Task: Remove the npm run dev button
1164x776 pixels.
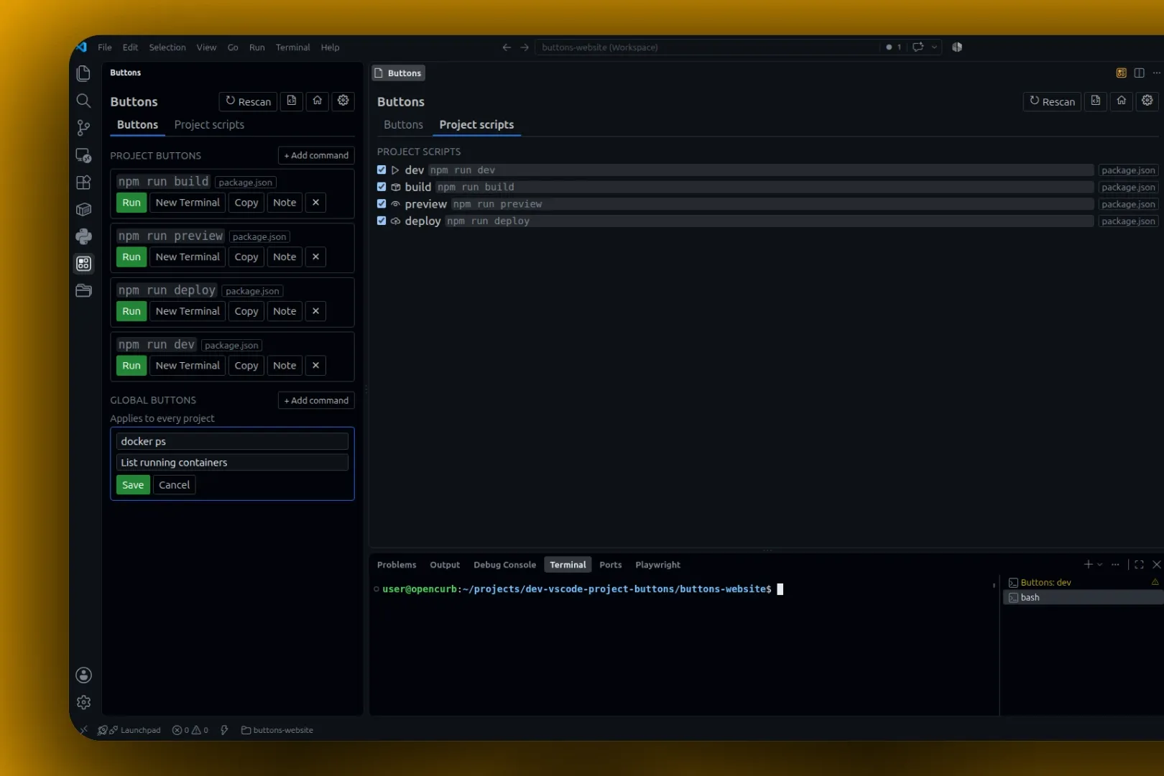Action: (315, 366)
